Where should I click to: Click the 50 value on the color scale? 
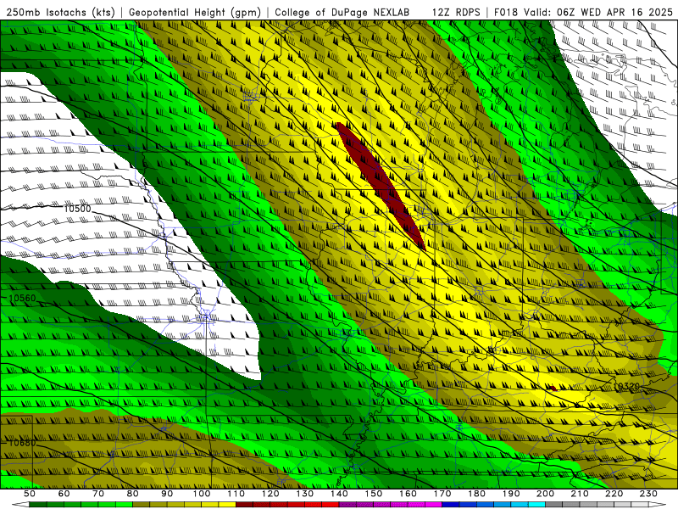30,494
